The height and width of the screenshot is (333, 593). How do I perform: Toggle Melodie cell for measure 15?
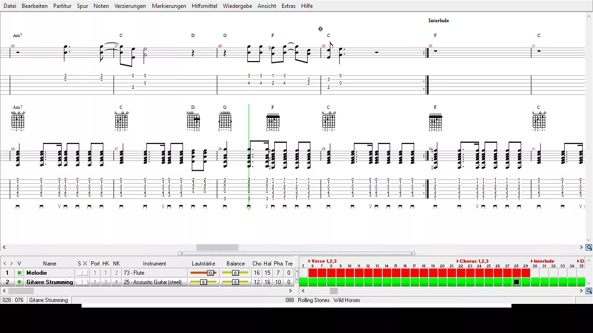(x=396, y=273)
